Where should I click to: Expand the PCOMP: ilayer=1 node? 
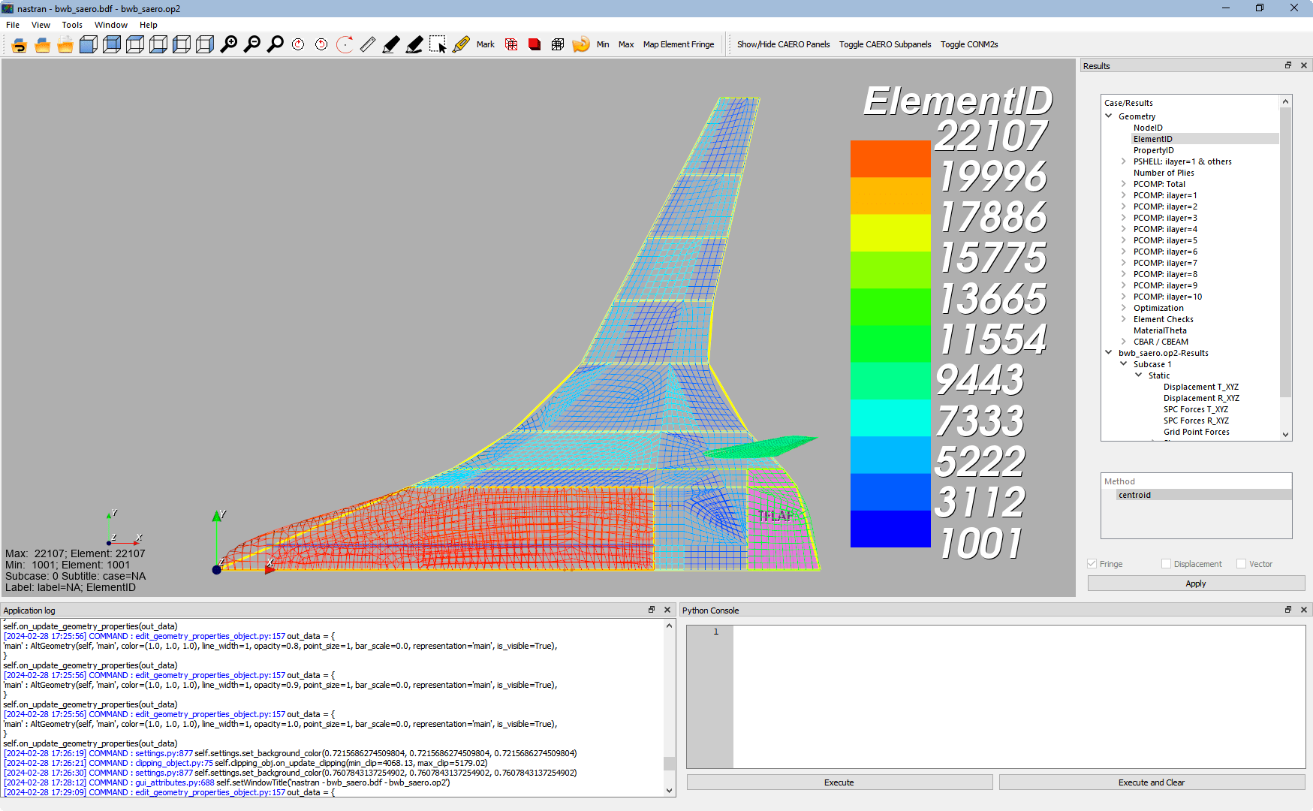pyautogui.click(x=1124, y=195)
